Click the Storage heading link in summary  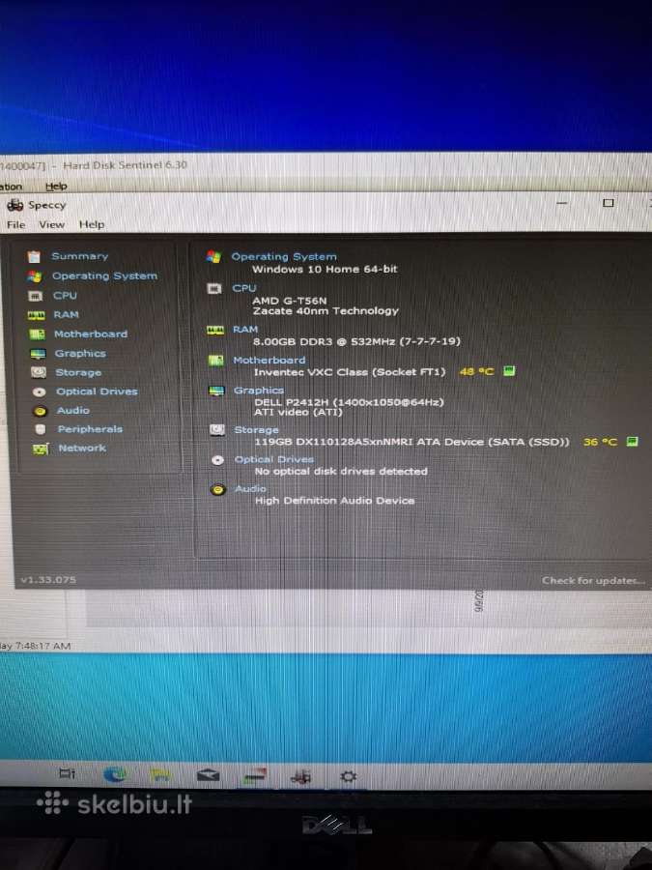pyautogui.click(x=256, y=430)
